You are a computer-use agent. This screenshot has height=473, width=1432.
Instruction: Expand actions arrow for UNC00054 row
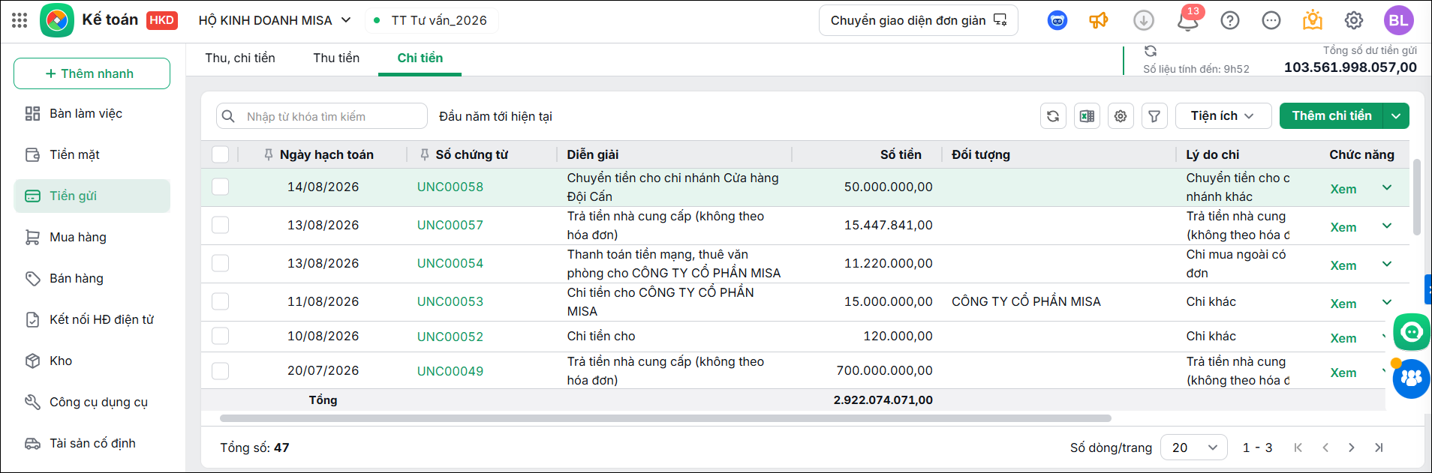pos(1387,264)
